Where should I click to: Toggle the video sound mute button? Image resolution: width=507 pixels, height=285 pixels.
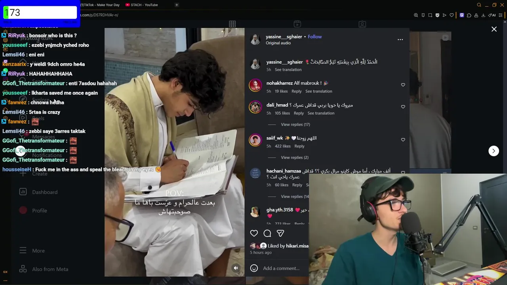click(x=236, y=268)
